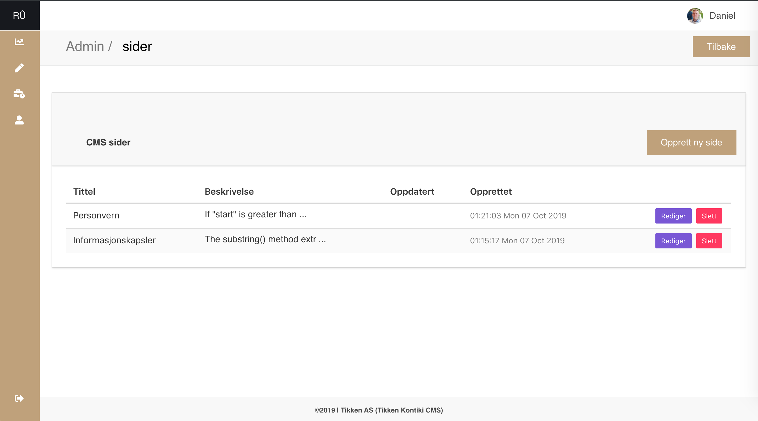Sort by the Opprettet column header

coord(491,192)
